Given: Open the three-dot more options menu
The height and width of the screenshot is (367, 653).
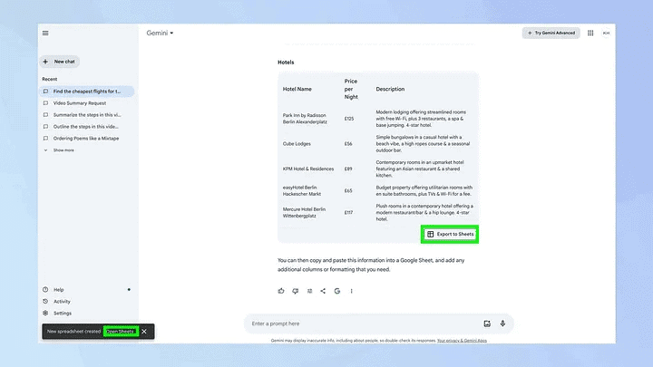Looking at the screenshot, I should [x=352, y=291].
